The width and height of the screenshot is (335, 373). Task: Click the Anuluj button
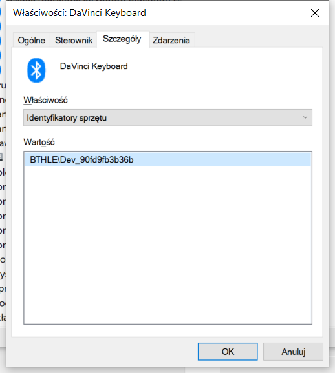point(293,352)
